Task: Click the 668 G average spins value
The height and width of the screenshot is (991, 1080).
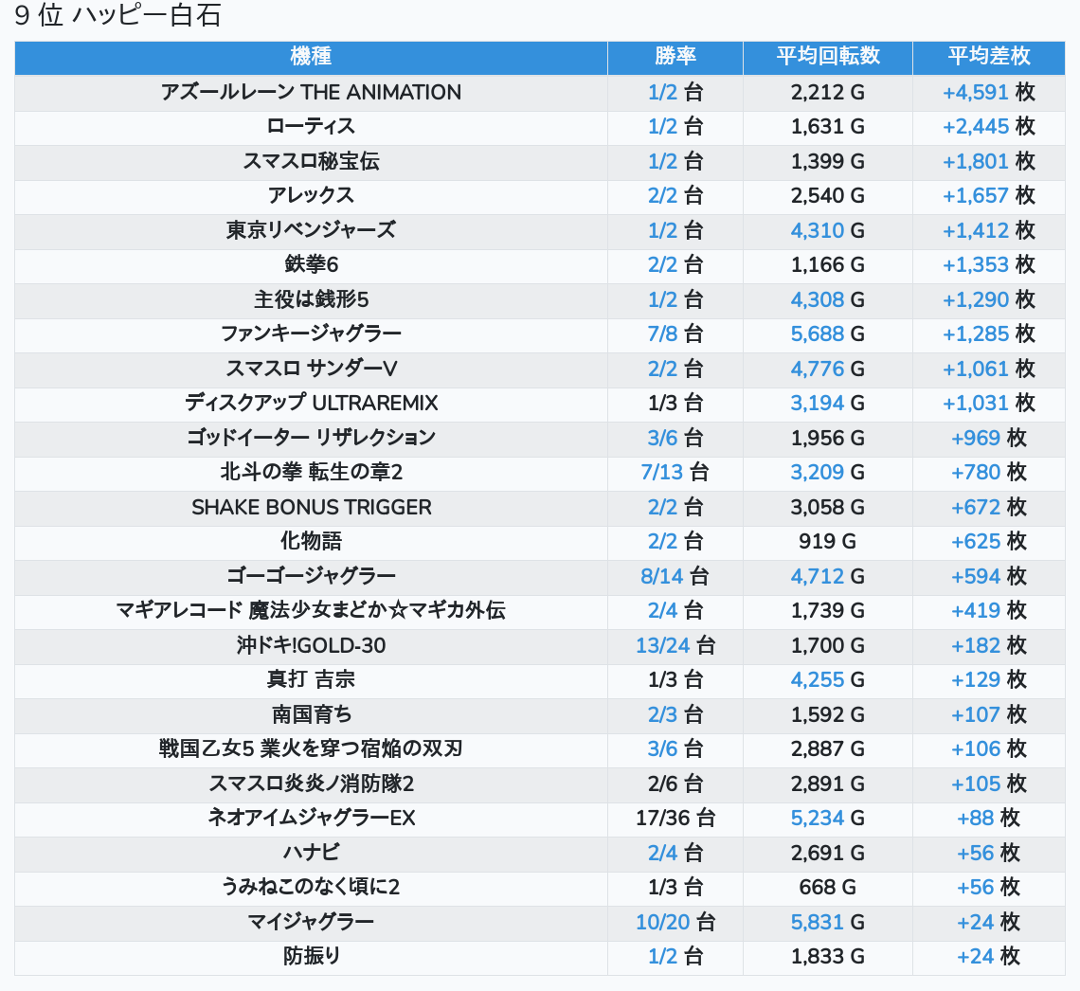Action: [828, 887]
